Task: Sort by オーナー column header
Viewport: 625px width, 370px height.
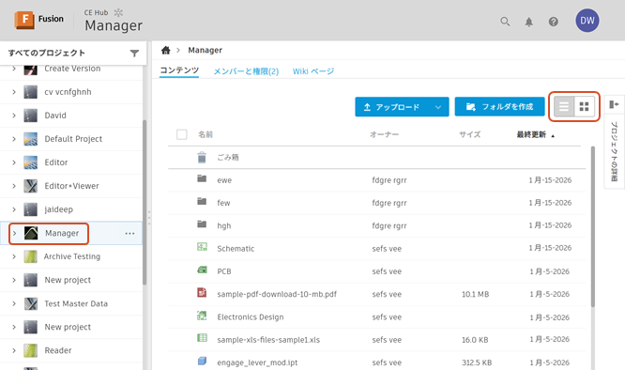Action: [x=384, y=135]
